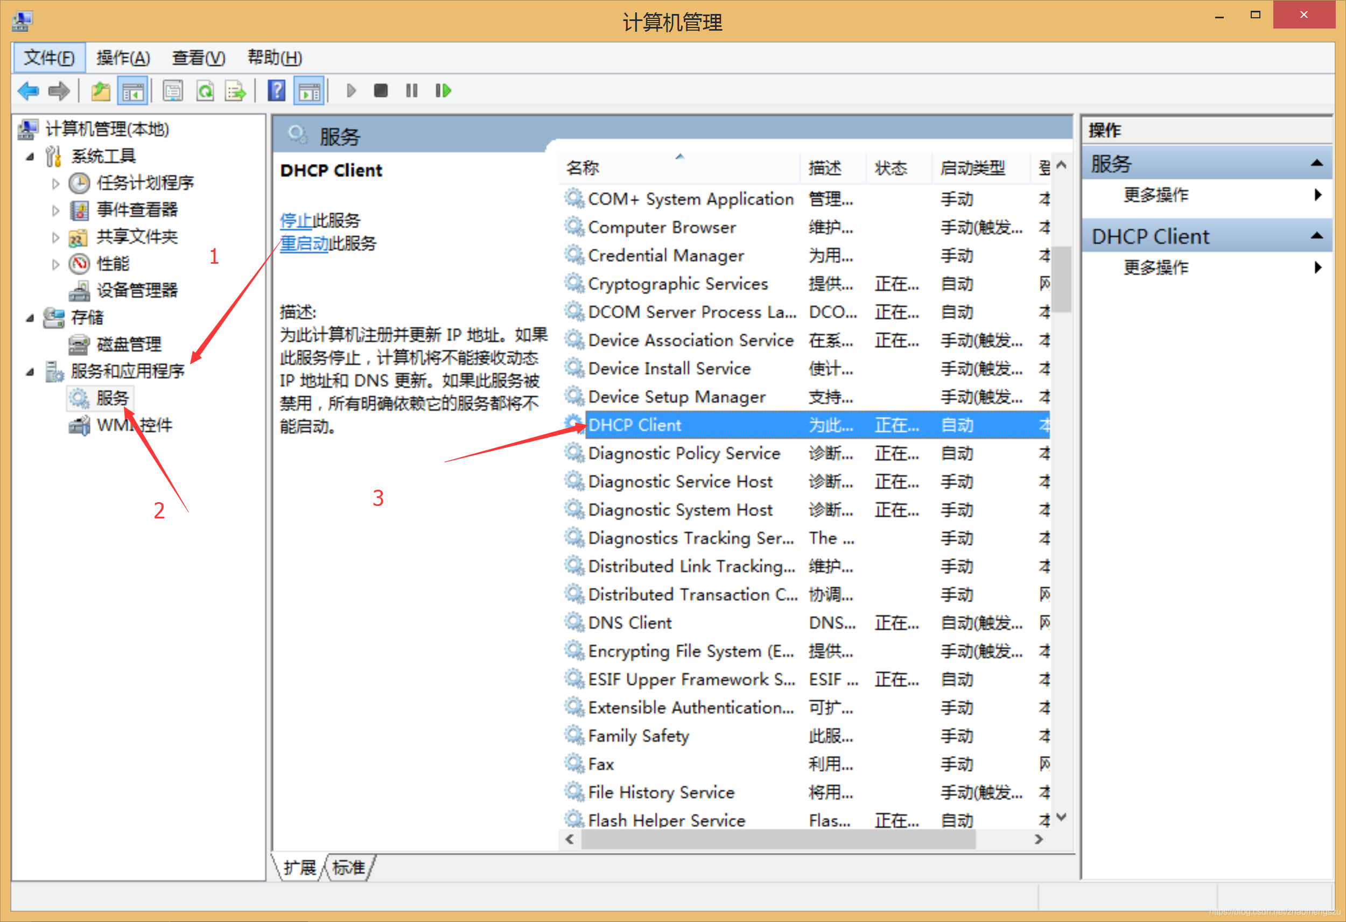Click the Properties toolbar icon

(x=173, y=91)
